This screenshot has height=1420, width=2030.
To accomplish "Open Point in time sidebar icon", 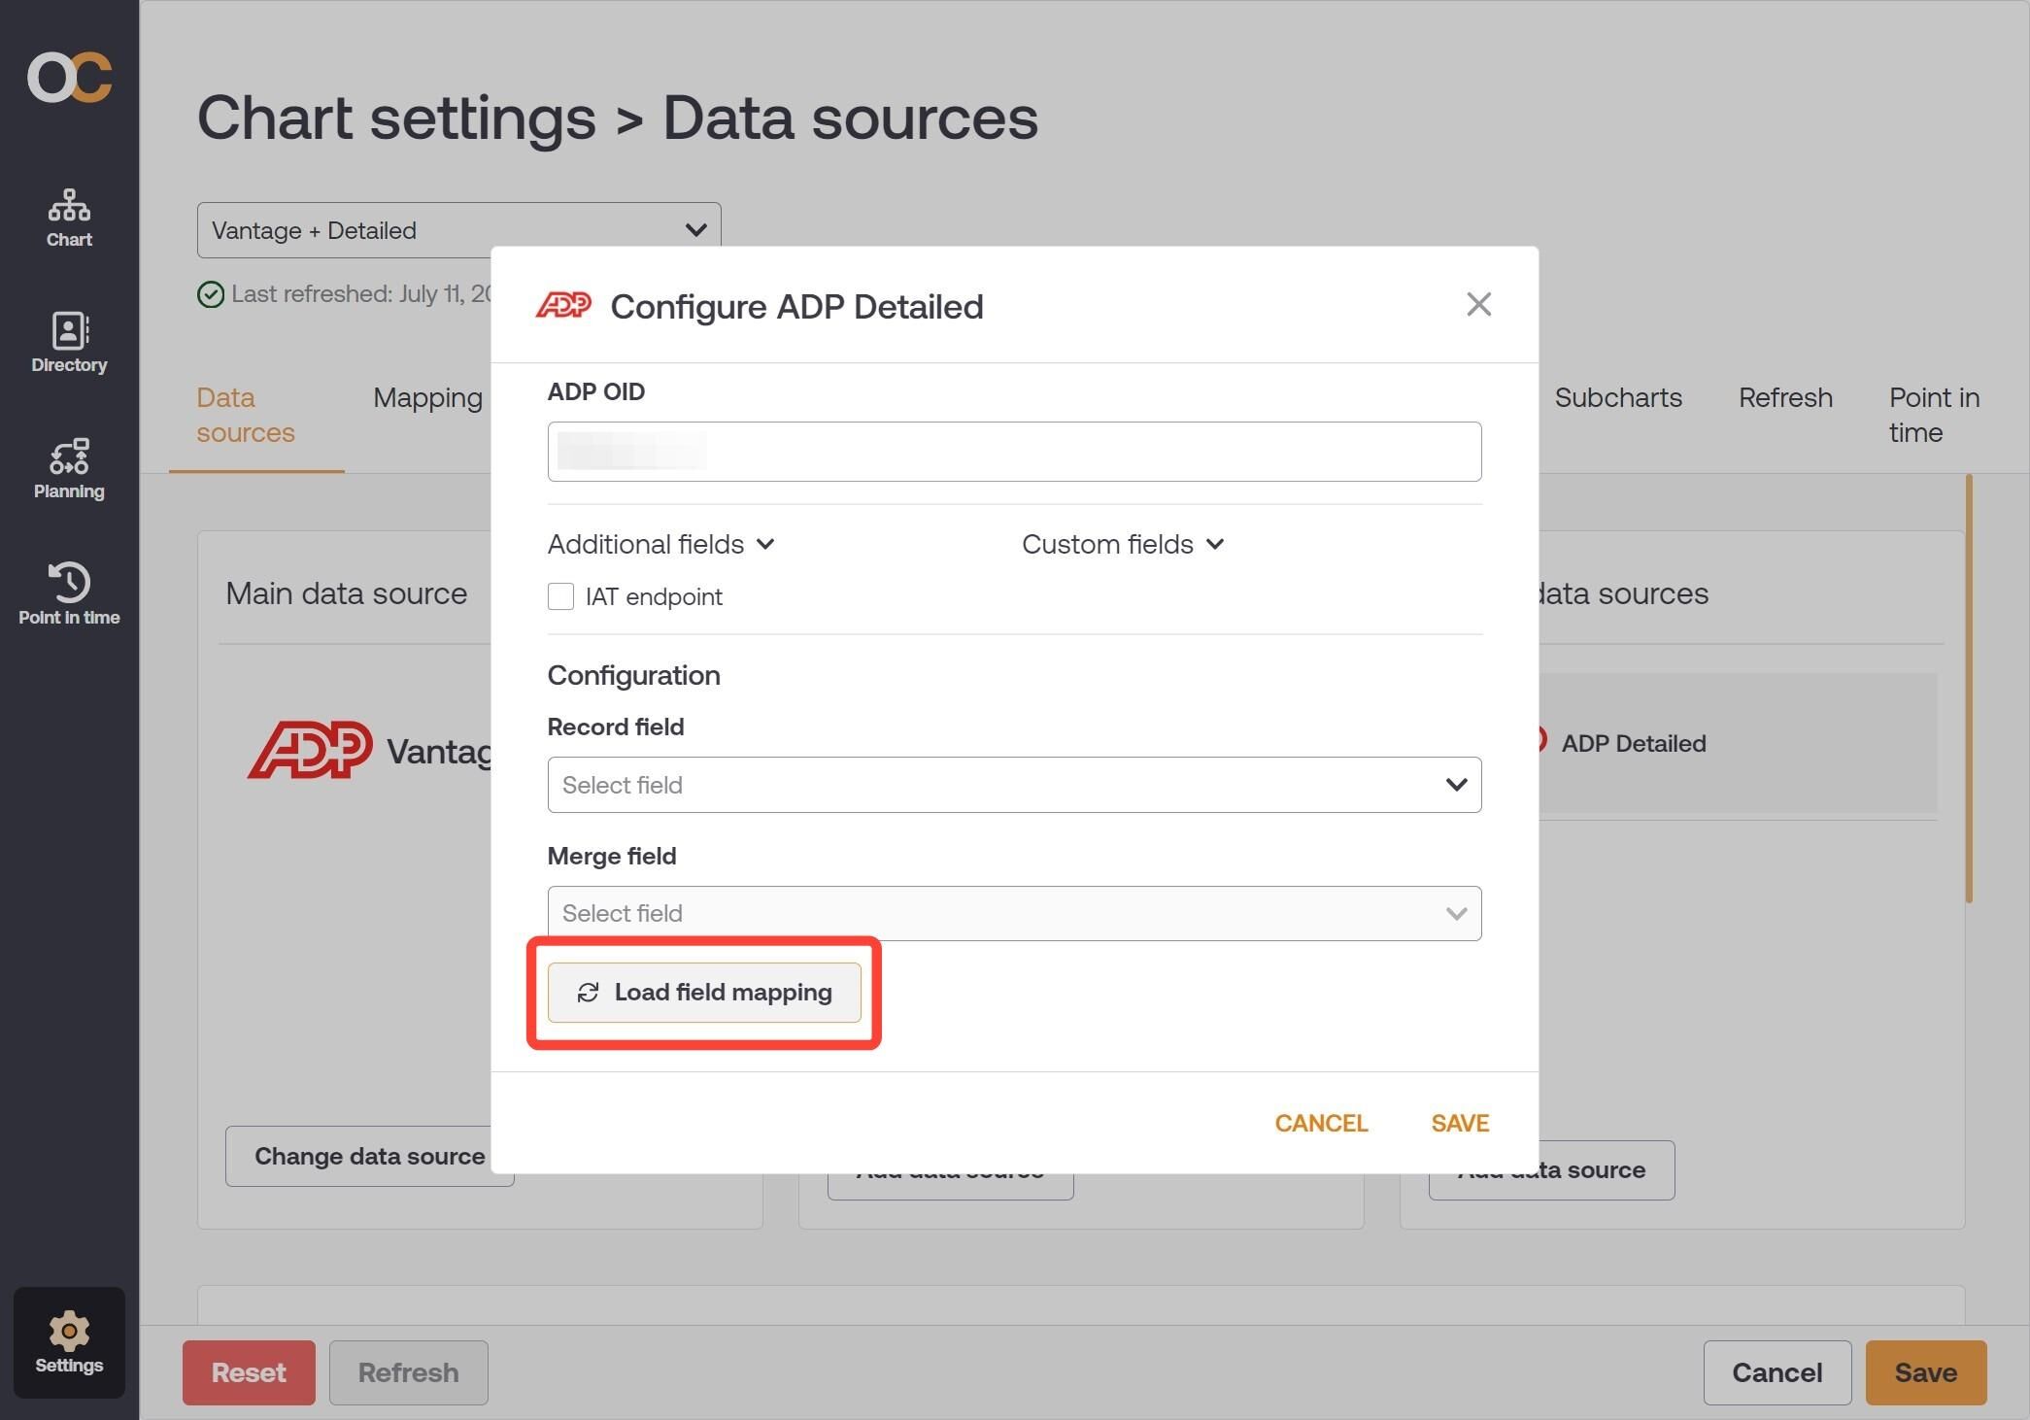I will coord(69,593).
